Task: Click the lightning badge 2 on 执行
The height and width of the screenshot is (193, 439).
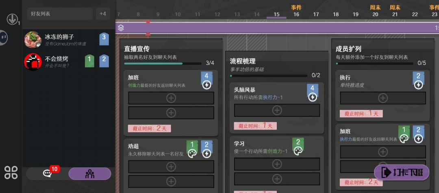Action: click(418, 81)
